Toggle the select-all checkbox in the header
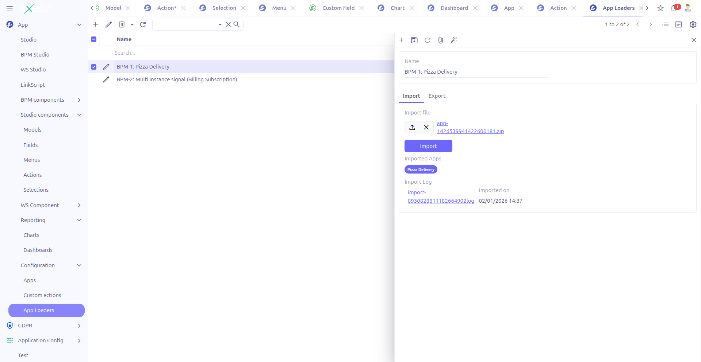The height and width of the screenshot is (362, 701). [x=93, y=39]
